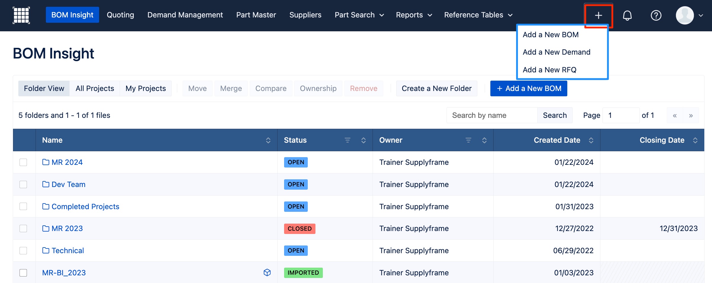
Task: Sort by Closing Date arrows
Action: [695, 140]
